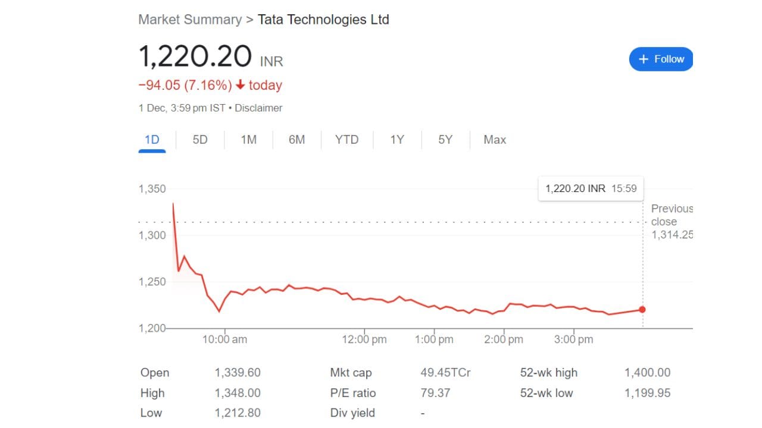Switch to the 5Y range
Screen dimensions: 762x428
click(445, 140)
